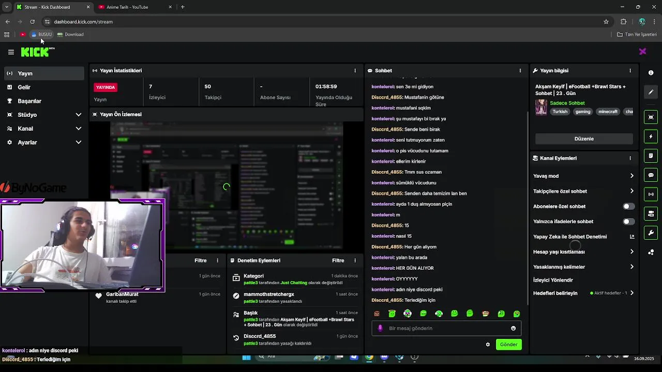Click the pencil edit icon in right sidebar

tap(651, 92)
